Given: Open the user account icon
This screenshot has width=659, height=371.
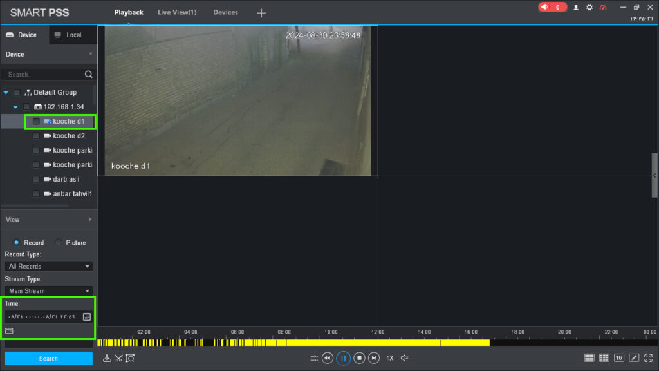Looking at the screenshot, I should coord(576,7).
